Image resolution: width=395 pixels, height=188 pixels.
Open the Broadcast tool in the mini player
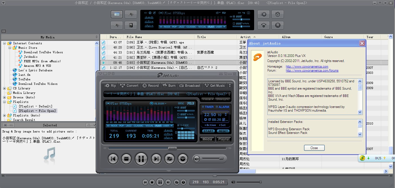tap(189, 85)
